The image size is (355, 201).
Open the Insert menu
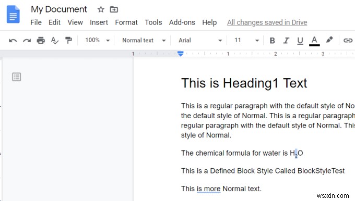[x=99, y=22]
